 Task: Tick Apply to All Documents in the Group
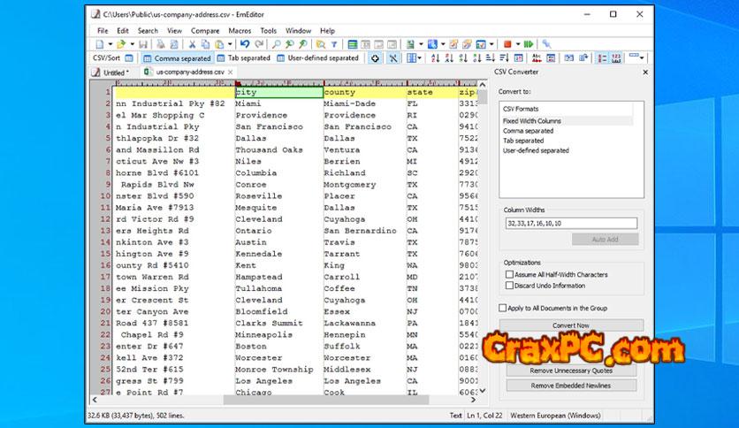(x=504, y=308)
